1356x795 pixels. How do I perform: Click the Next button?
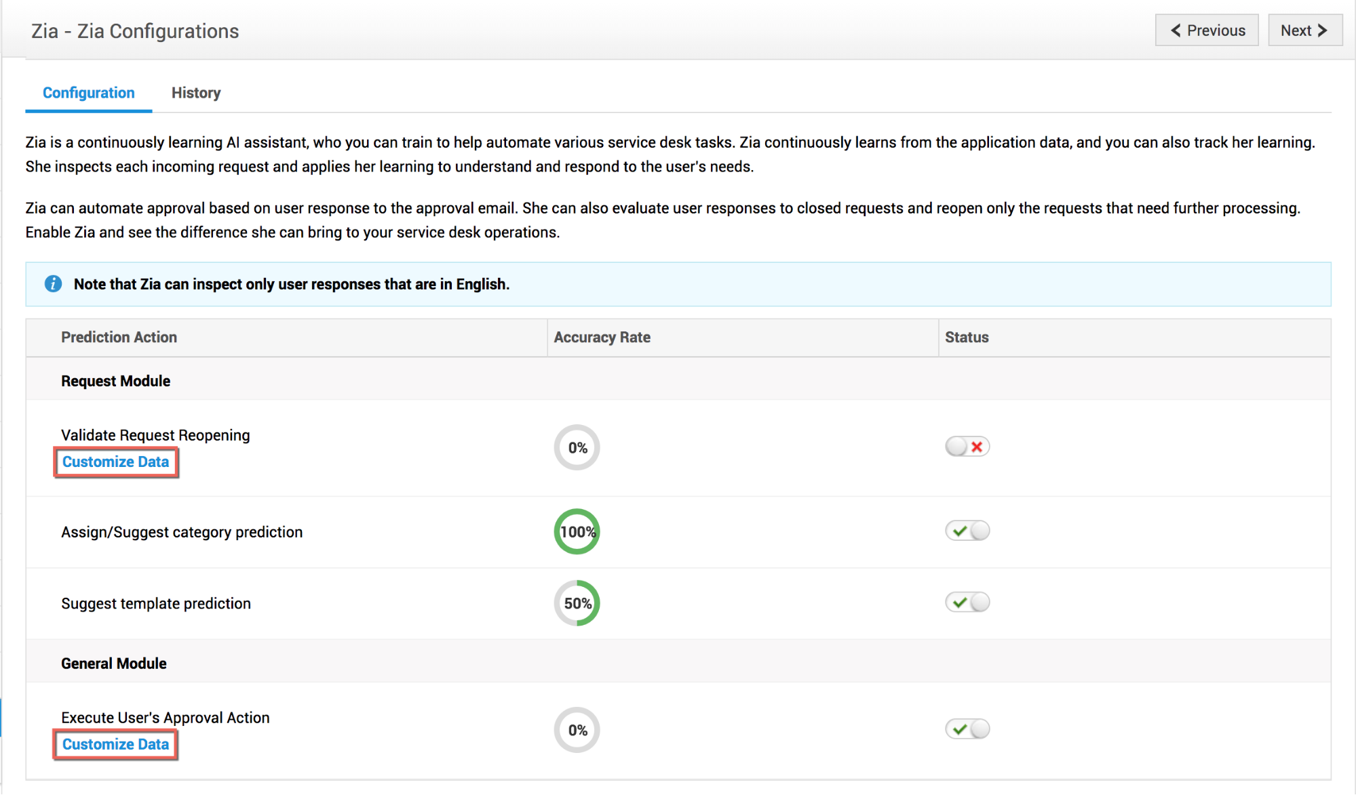(1304, 30)
